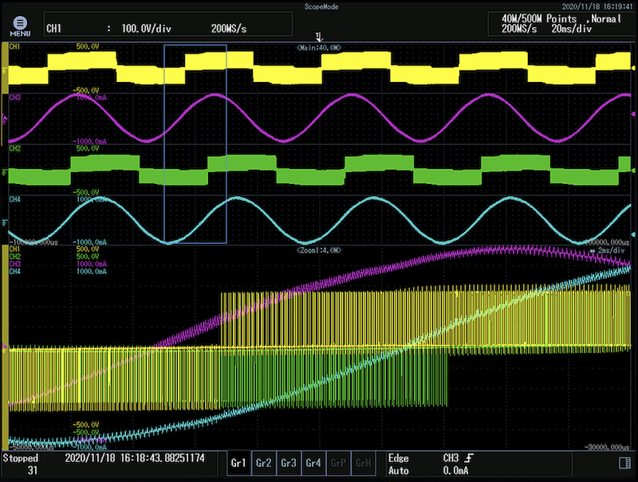Open the MENU button
The width and height of the screenshot is (638, 482).
click(x=20, y=26)
